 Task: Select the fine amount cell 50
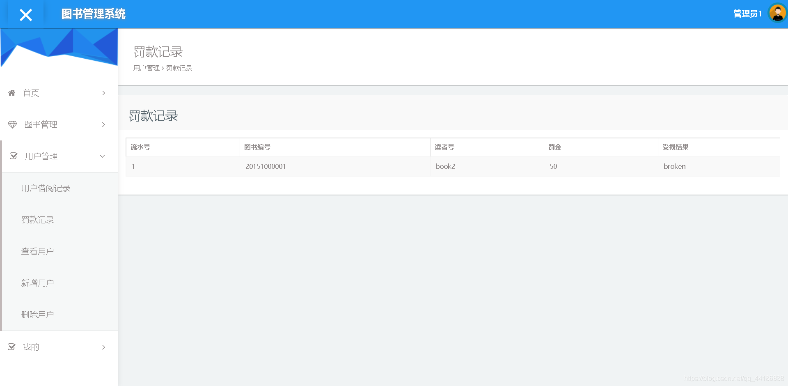click(601, 166)
